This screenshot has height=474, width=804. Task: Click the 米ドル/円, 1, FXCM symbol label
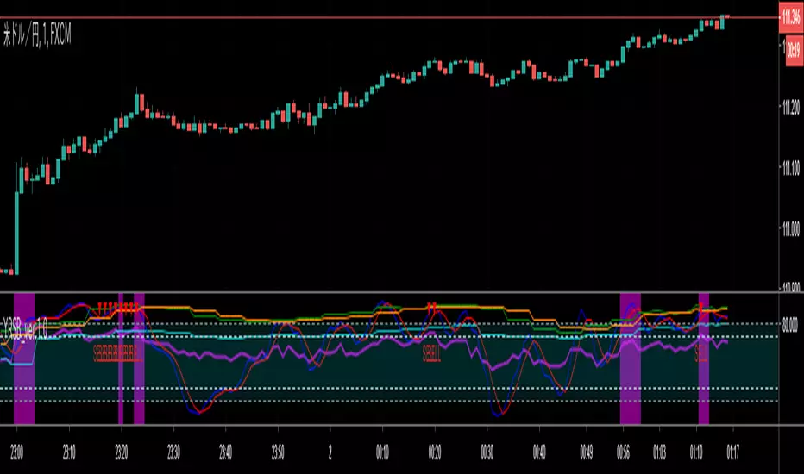coord(37,35)
